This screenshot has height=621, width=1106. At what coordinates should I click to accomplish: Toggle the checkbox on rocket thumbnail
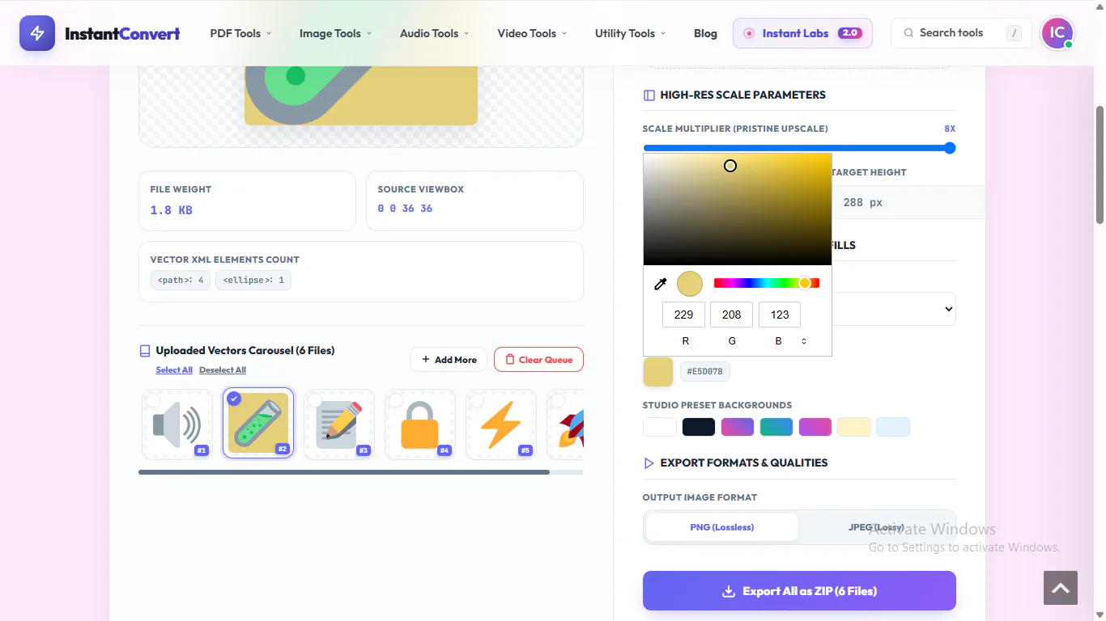point(558,400)
